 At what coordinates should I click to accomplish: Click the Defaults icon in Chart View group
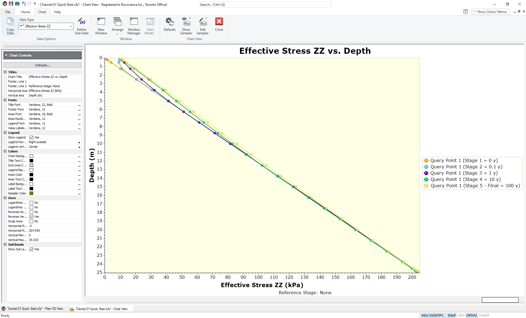tap(170, 26)
